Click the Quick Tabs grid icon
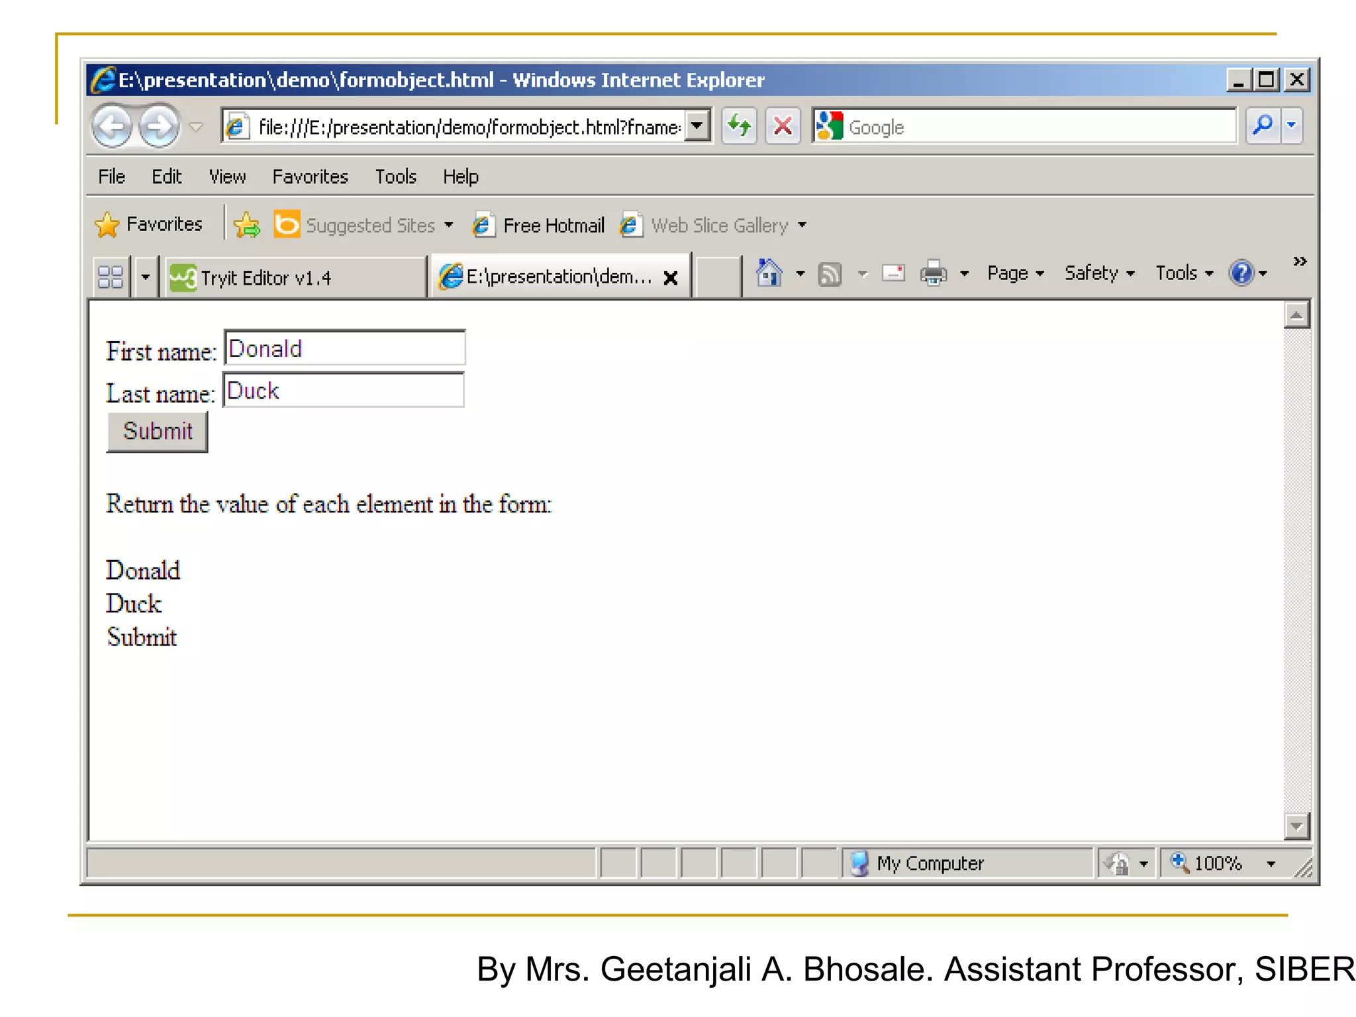Image resolution: width=1356 pixels, height=1017 pixels. (x=110, y=276)
